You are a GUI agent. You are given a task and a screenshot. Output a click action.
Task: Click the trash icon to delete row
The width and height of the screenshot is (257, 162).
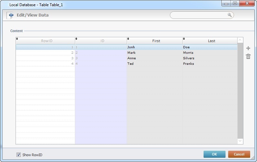(248, 56)
